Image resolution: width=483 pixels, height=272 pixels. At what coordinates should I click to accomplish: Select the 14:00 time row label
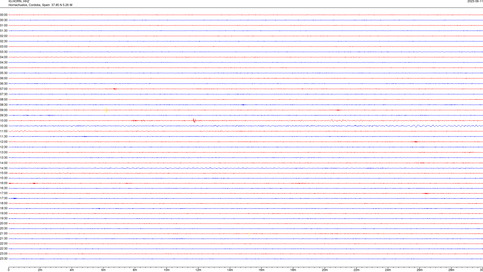point(4,163)
